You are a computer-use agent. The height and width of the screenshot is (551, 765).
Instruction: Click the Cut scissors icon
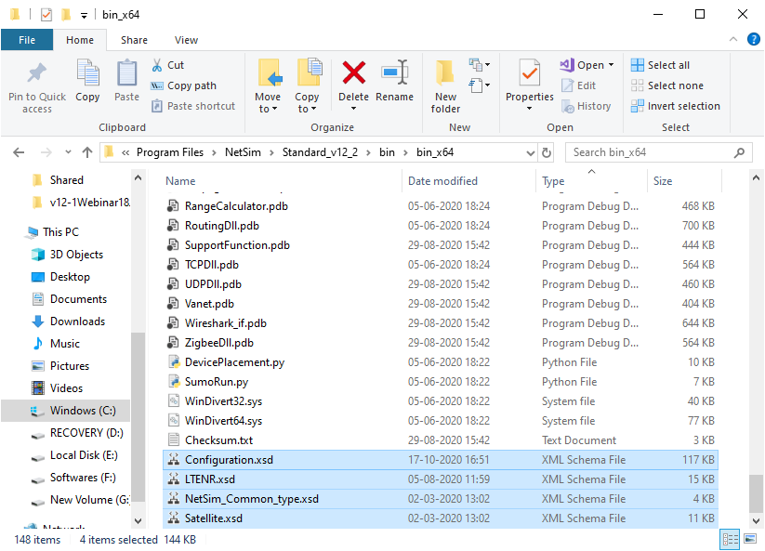click(156, 65)
